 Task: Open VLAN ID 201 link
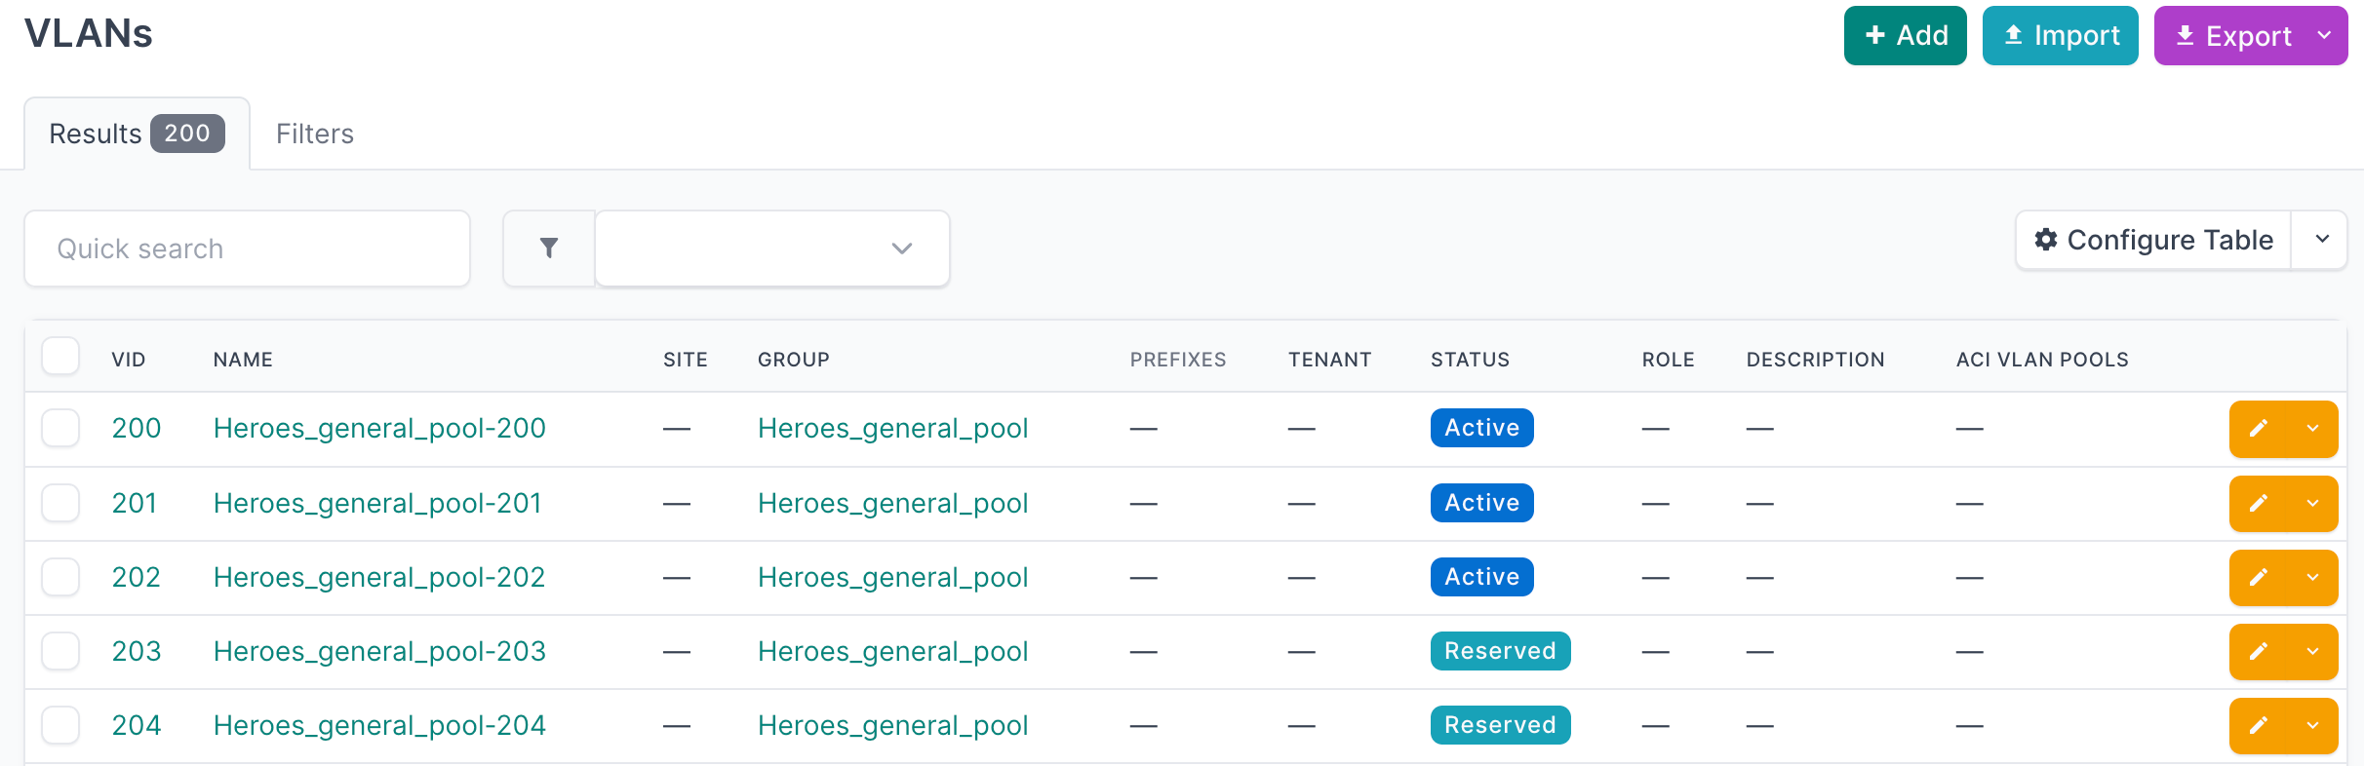tap(135, 503)
